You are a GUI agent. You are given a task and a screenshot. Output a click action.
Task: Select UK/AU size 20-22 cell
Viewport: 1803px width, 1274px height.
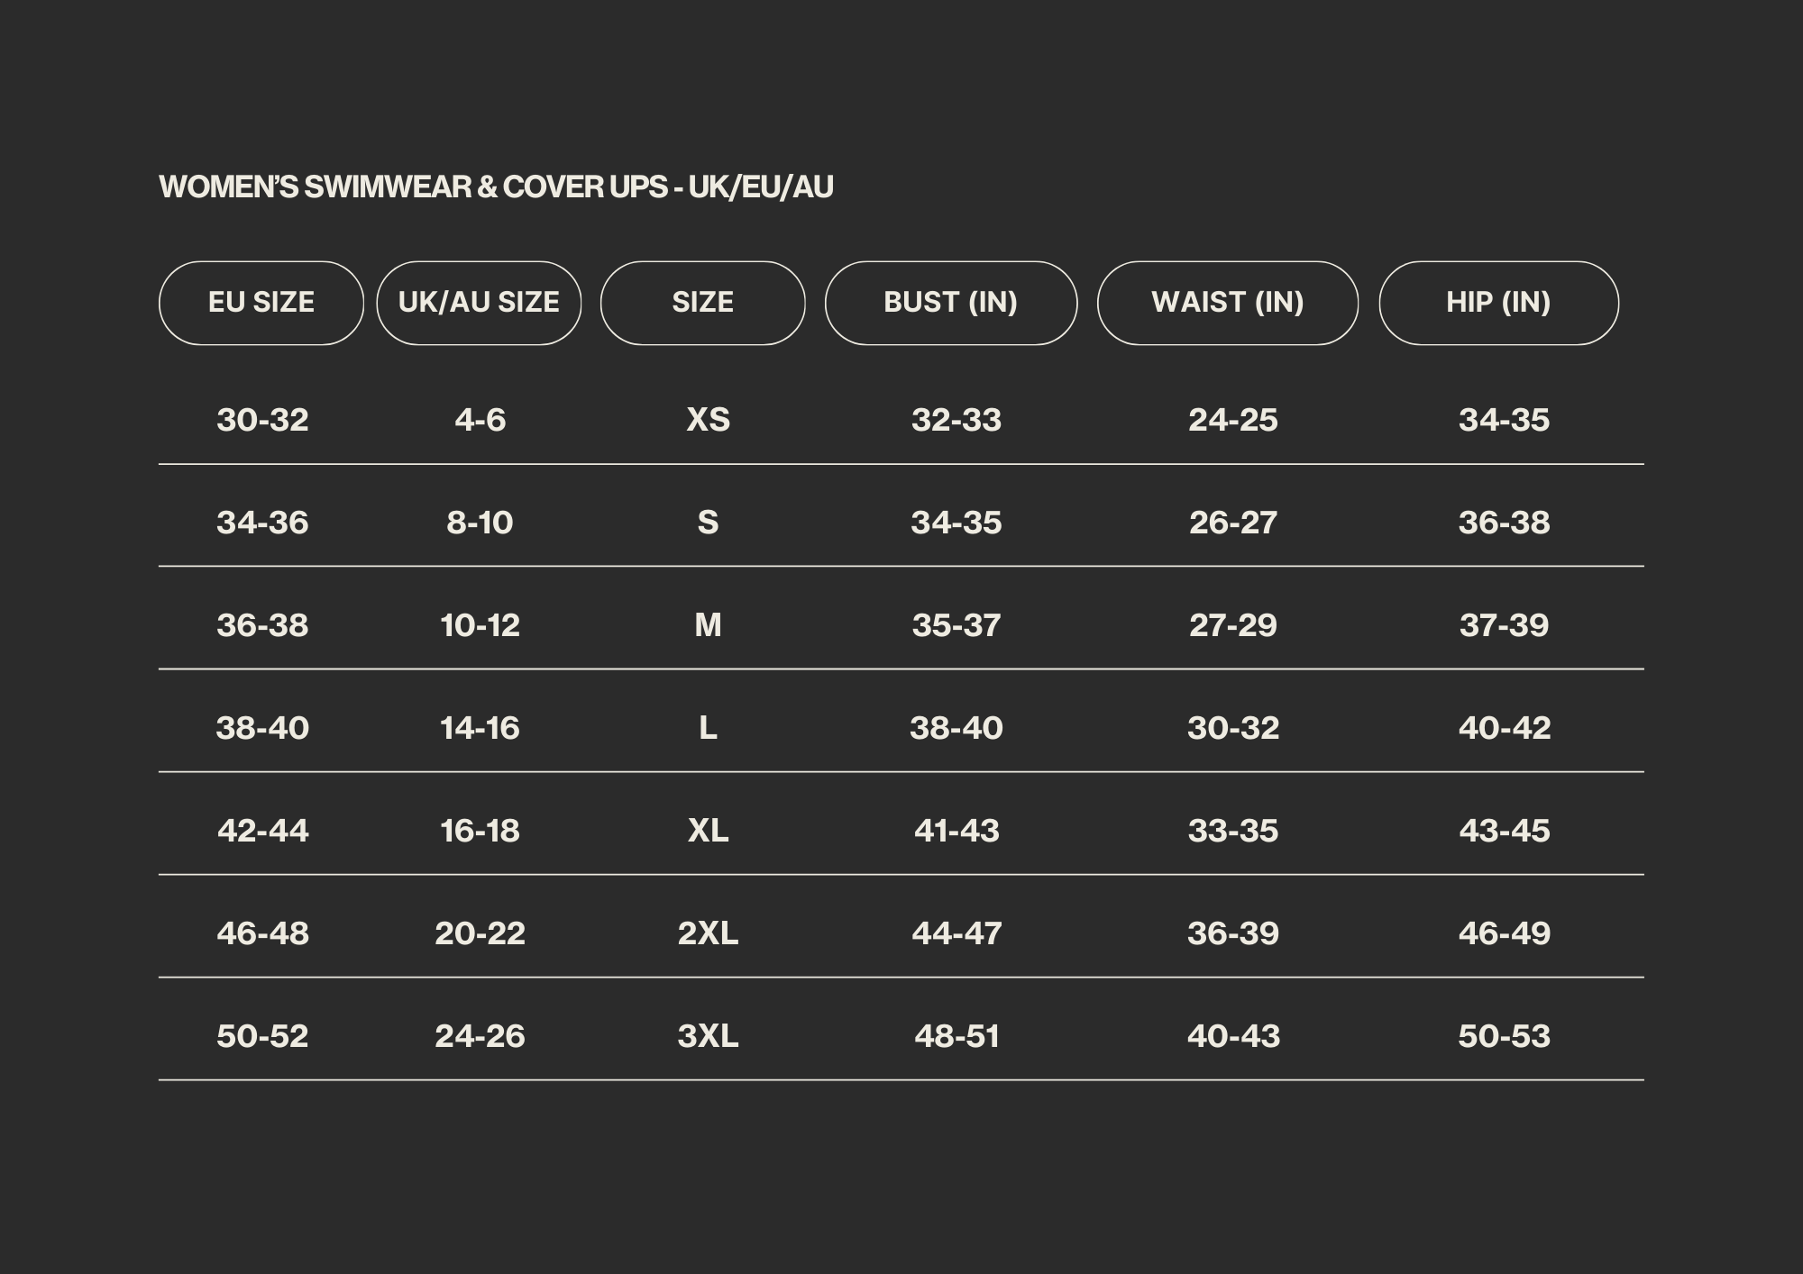click(480, 933)
